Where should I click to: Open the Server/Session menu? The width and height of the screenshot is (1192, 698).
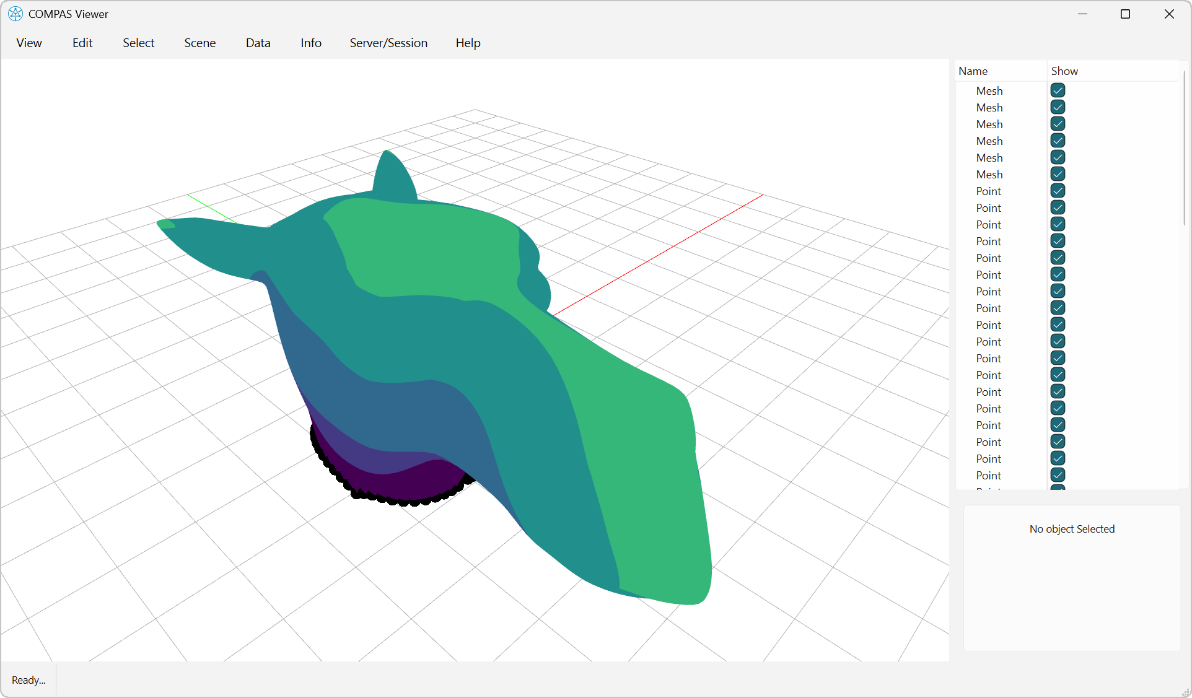coord(388,43)
